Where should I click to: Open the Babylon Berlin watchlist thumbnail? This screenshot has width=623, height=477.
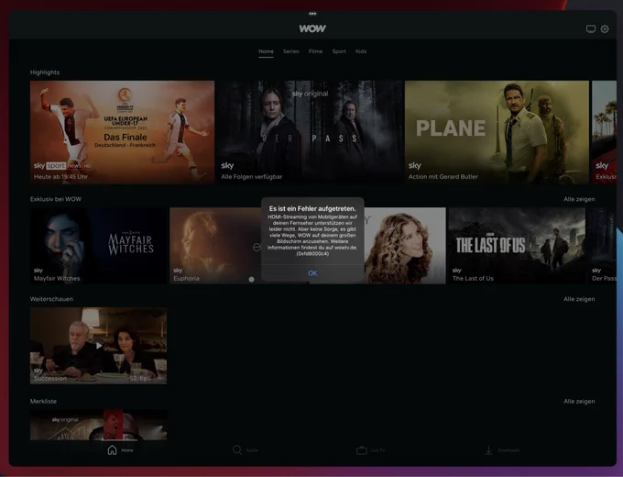pyautogui.click(x=99, y=425)
